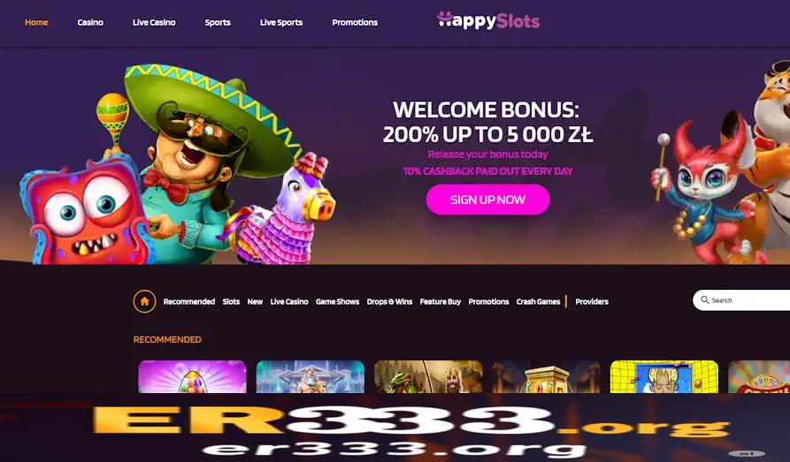
Task: Open the Providers filter
Action: point(592,301)
